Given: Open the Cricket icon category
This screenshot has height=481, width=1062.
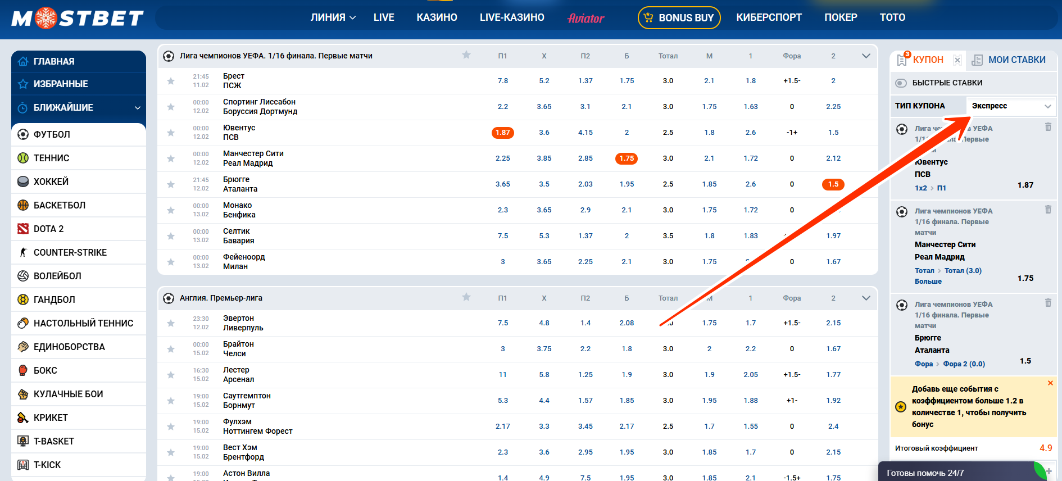Looking at the screenshot, I should [x=23, y=418].
